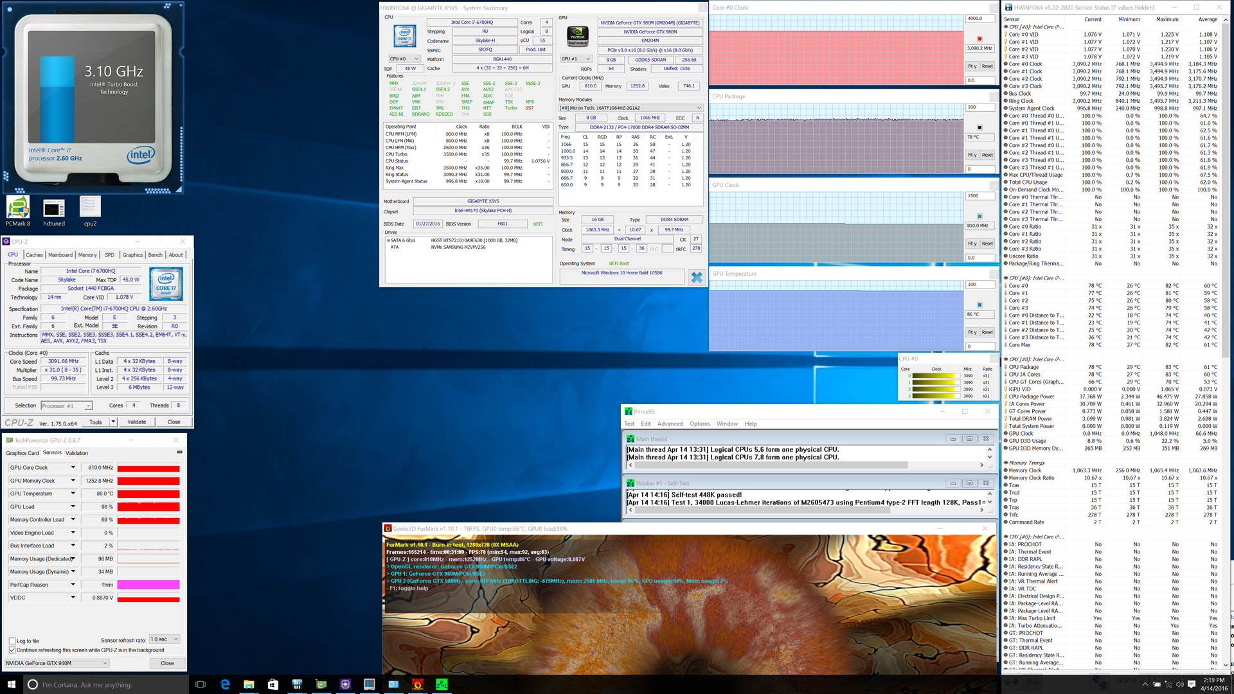Screen dimensions: 1234x694
Task: Click Reset on the GPU Temperature graph
Action: tap(987, 332)
